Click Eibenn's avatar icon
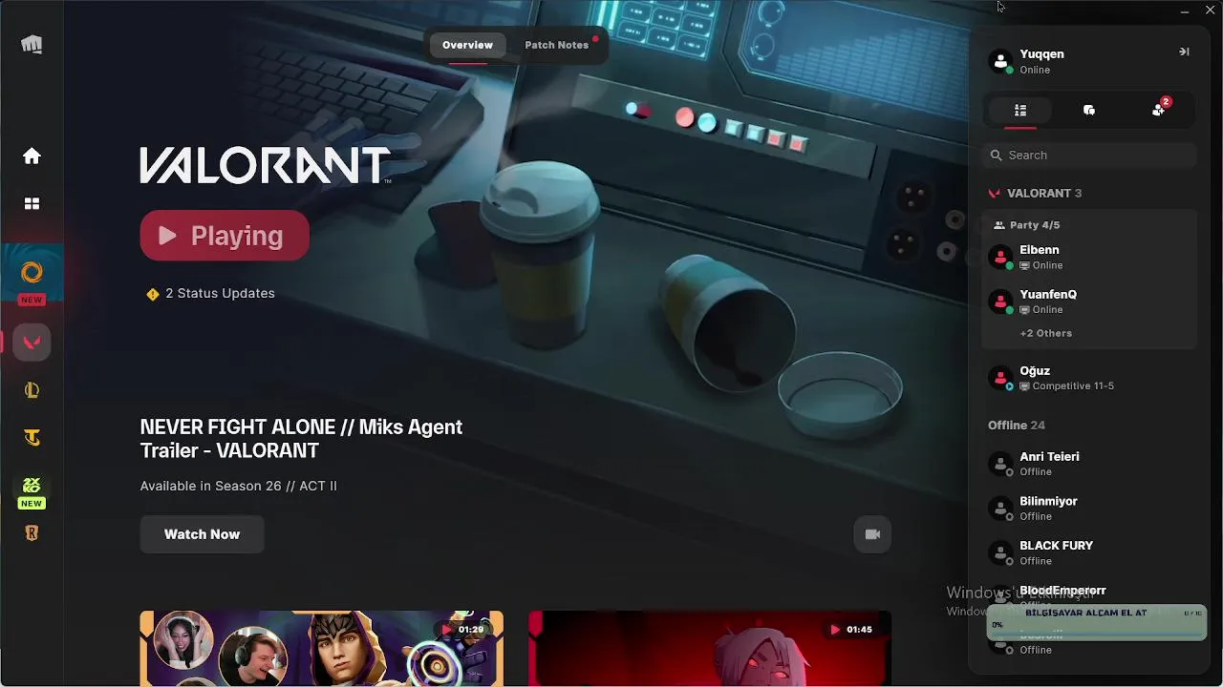The image size is (1223, 687). pyautogui.click(x=1000, y=258)
